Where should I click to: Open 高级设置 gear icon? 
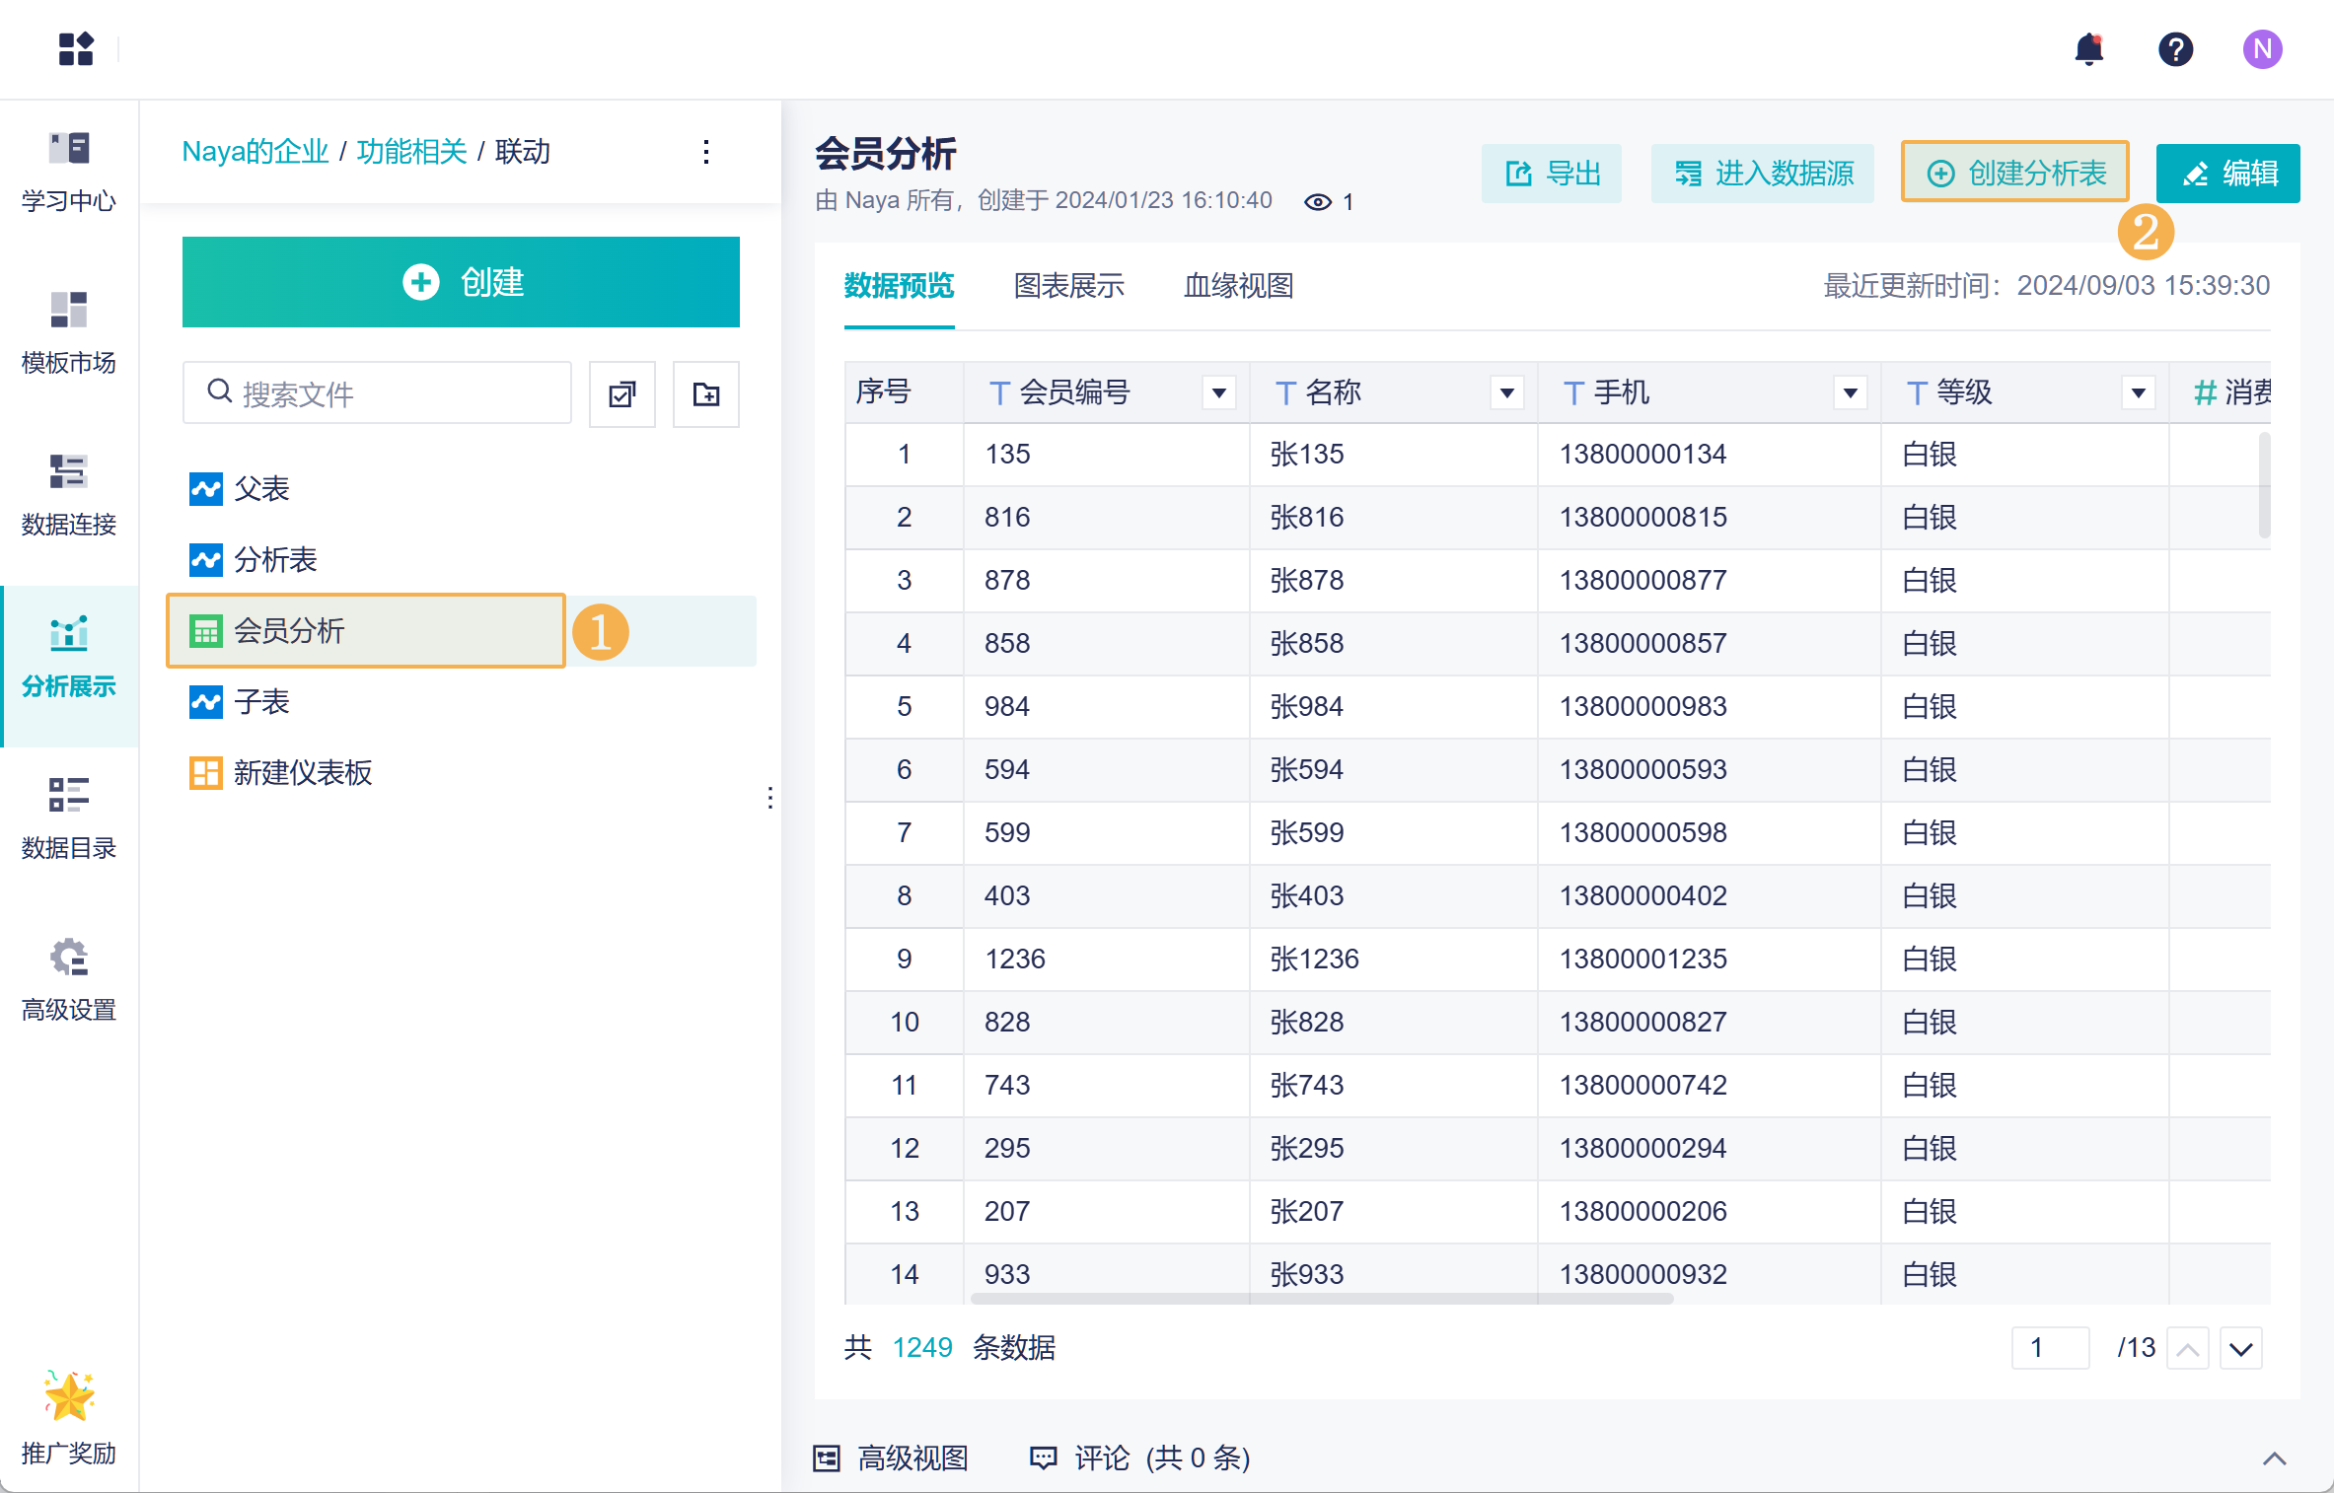pyautogui.click(x=69, y=957)
